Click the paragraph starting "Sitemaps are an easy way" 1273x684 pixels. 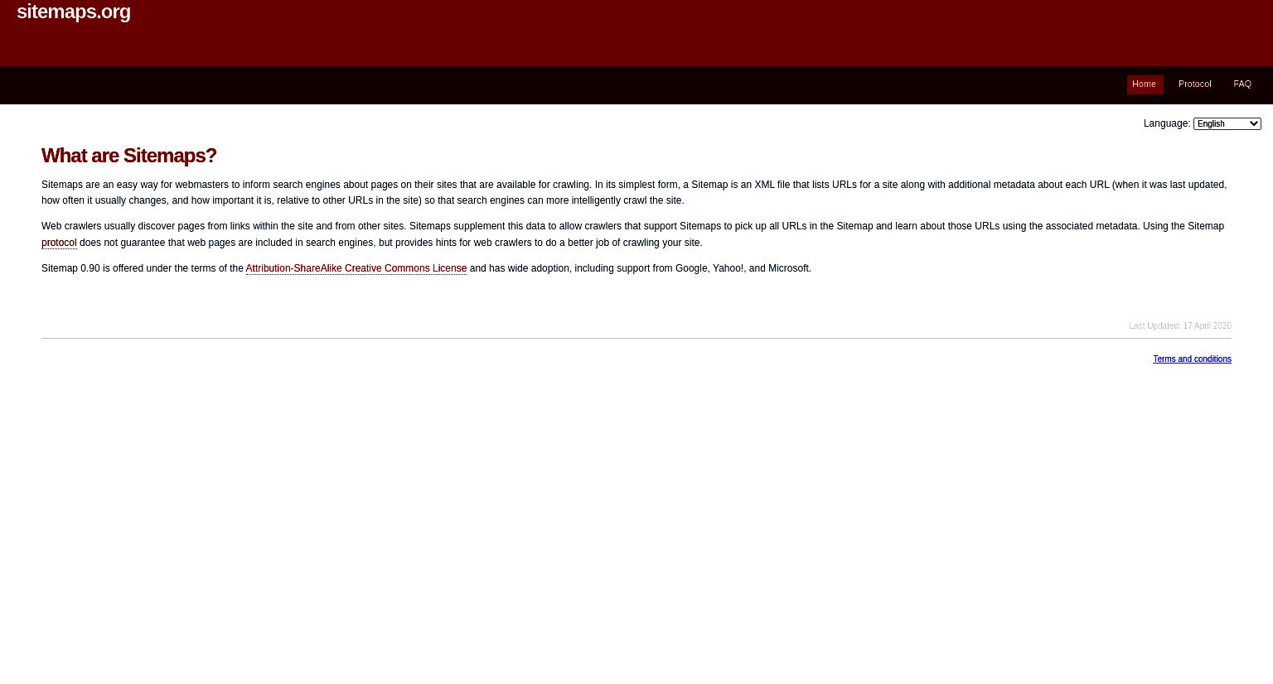coord(634,192)
